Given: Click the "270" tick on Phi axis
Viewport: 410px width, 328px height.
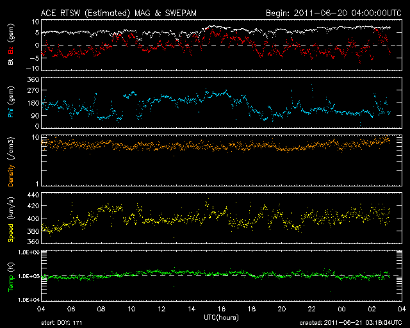Looking at the screenshot, I should click(33, 90).
